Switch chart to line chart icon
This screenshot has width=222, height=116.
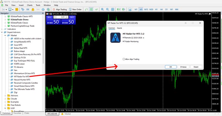click(x=96, y=9)
